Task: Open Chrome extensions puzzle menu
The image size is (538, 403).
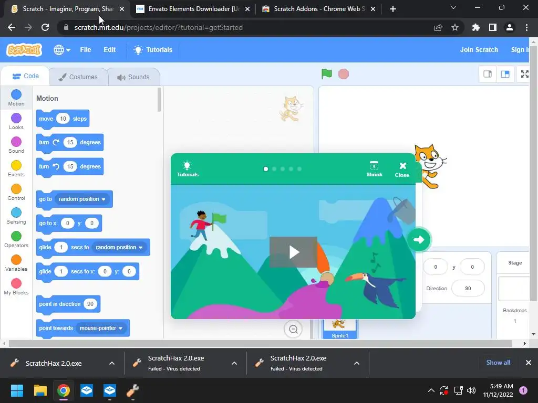Action: tap(476, 27)
